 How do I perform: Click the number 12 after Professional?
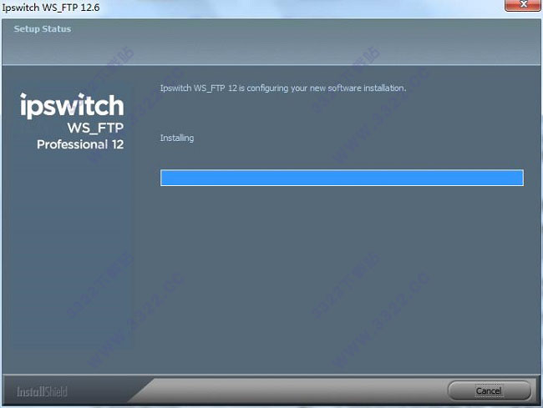(x=118, y=144)
